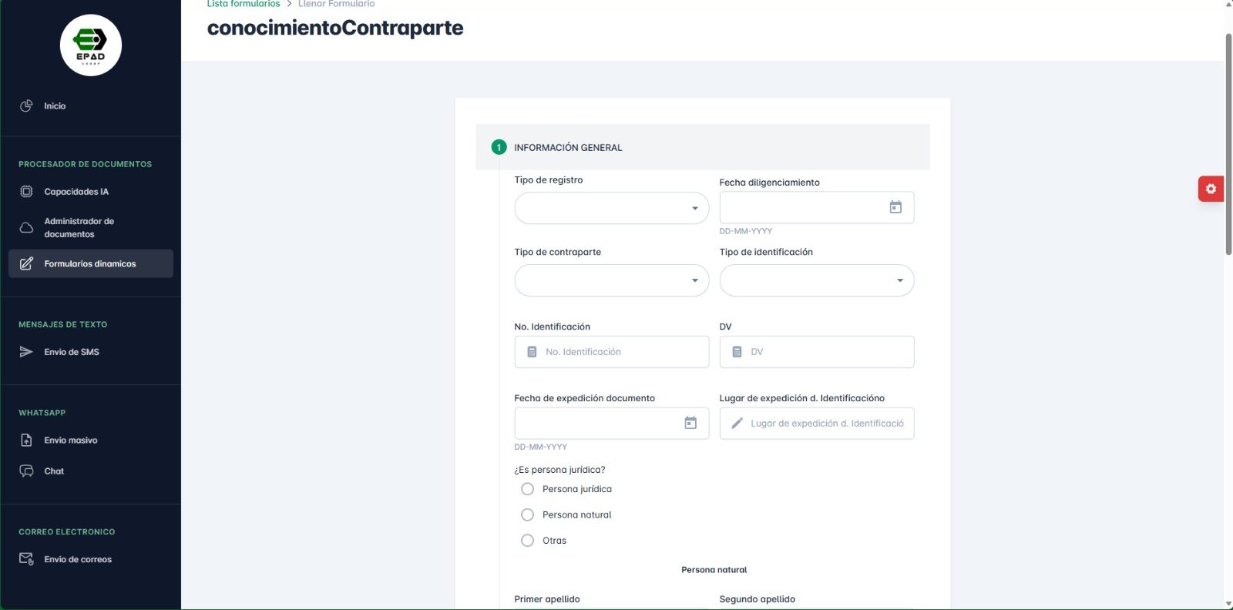
Task: Click the Capacidades IA chip icon
Action: (26, 192)
